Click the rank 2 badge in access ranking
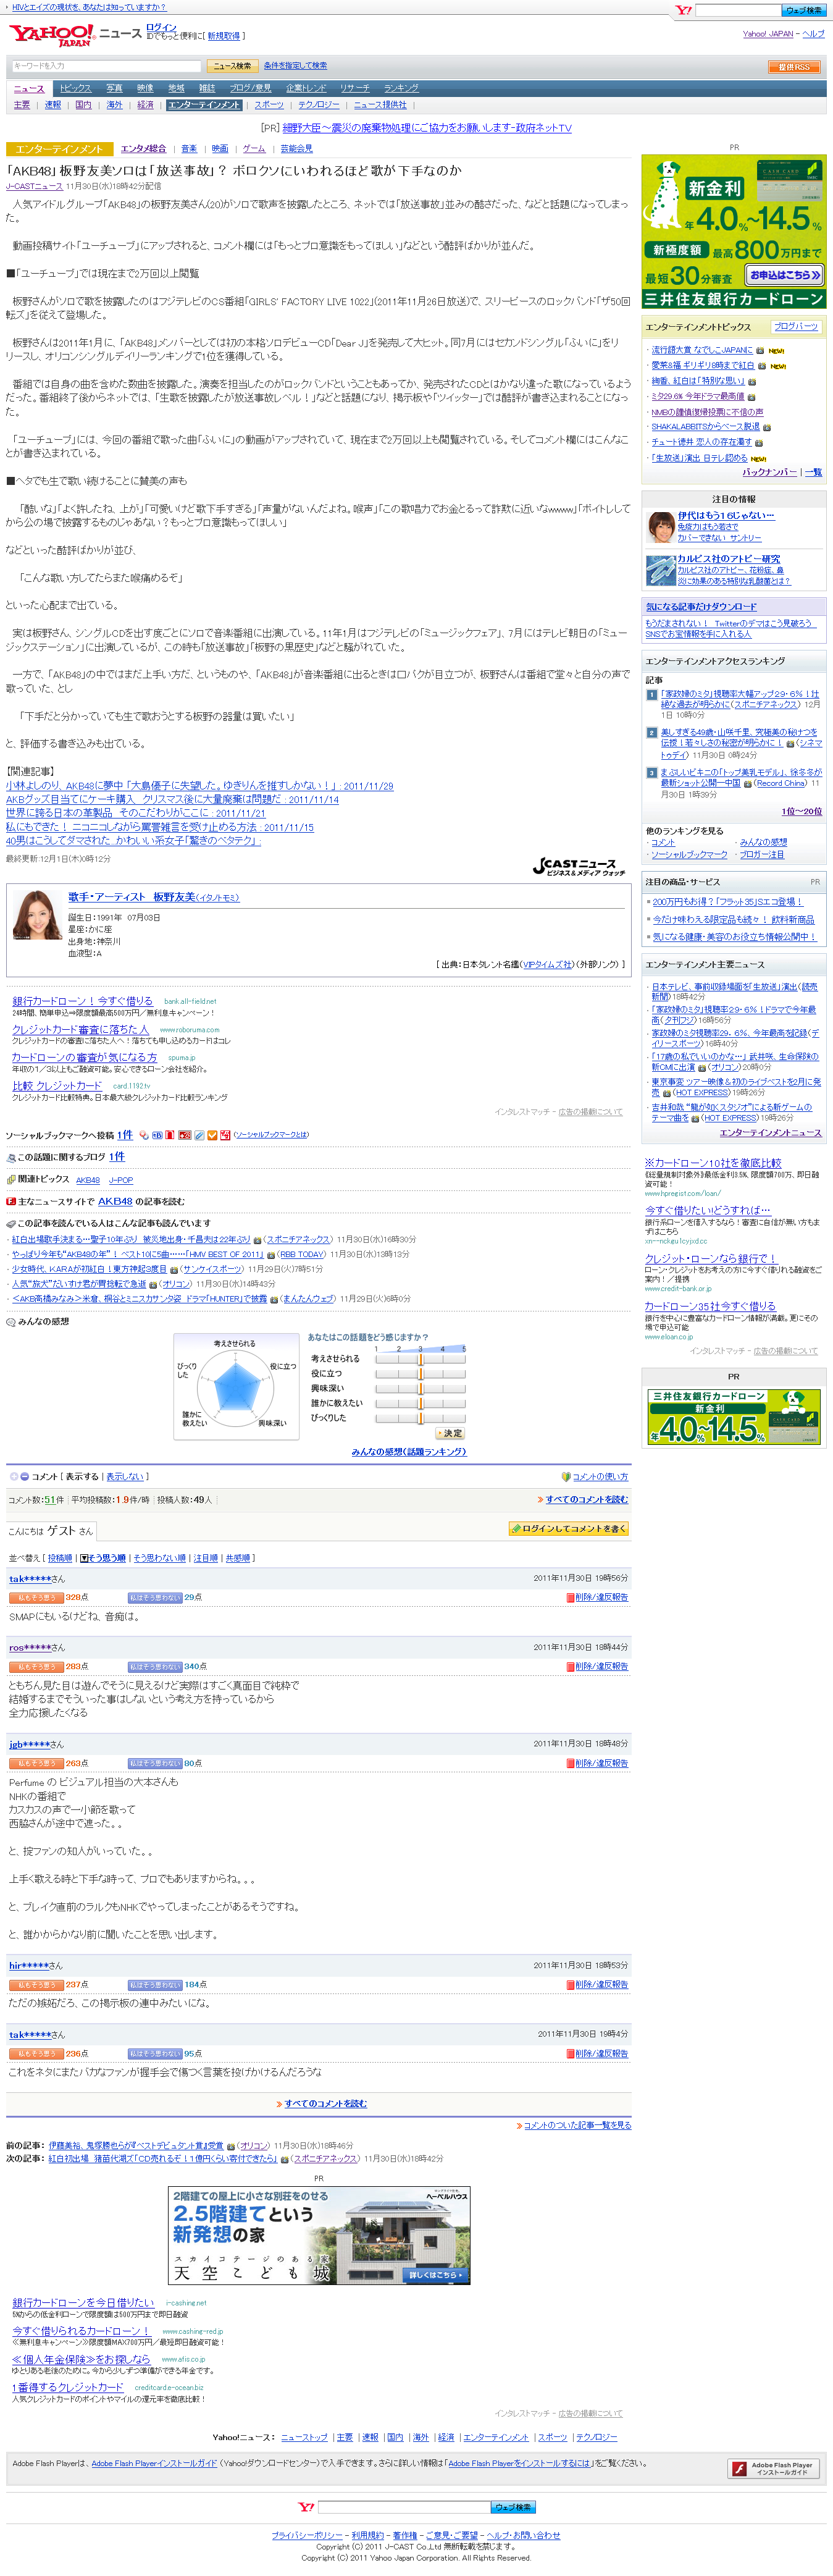 652,732
